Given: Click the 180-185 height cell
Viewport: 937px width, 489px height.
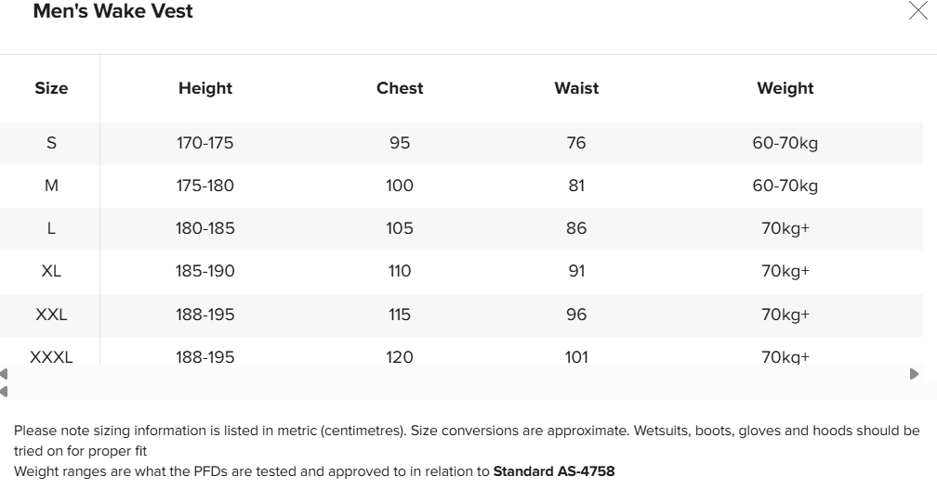Looking at the screenshot, I should (x=205, y=228).
